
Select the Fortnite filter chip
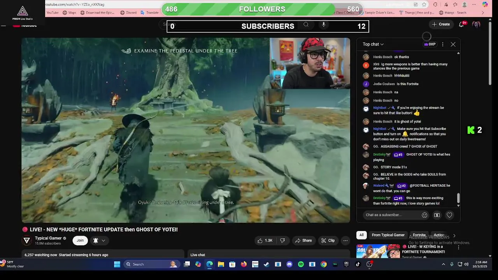(419, 235)
